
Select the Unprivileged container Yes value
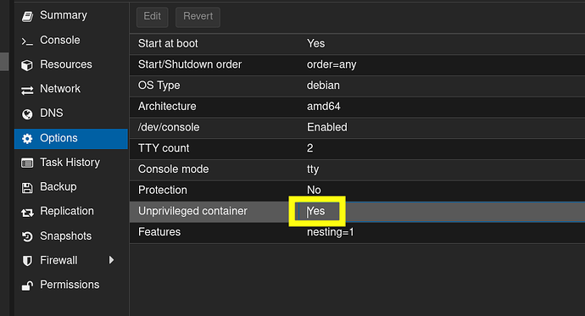pos(316,211)
